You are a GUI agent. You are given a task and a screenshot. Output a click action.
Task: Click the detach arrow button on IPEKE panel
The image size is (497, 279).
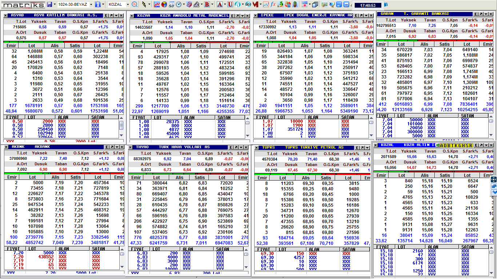[361, 16]
